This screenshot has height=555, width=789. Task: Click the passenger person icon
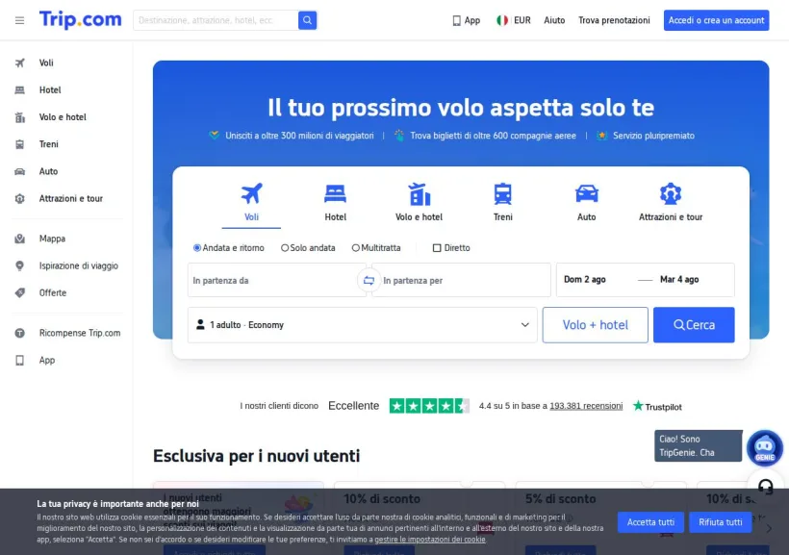click(x=200, y=324)
